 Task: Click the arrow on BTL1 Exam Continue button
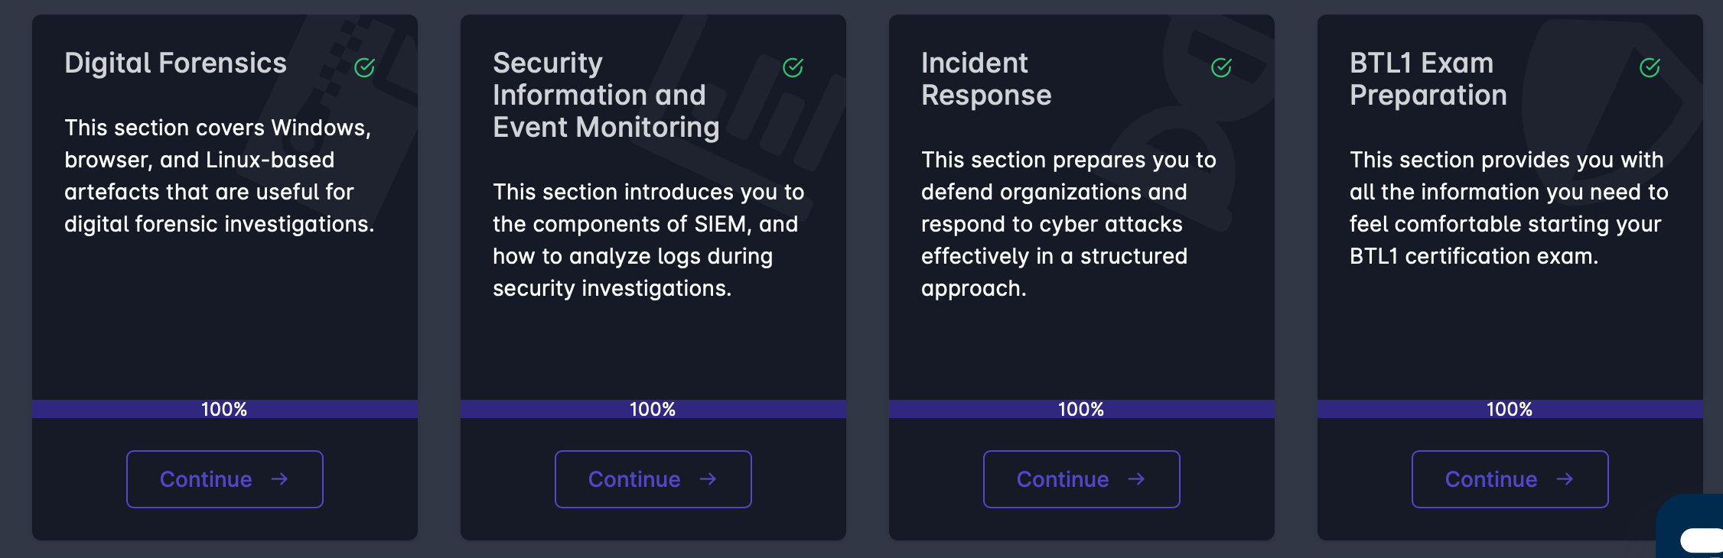pyautogui.click(x=1565, y=479)
